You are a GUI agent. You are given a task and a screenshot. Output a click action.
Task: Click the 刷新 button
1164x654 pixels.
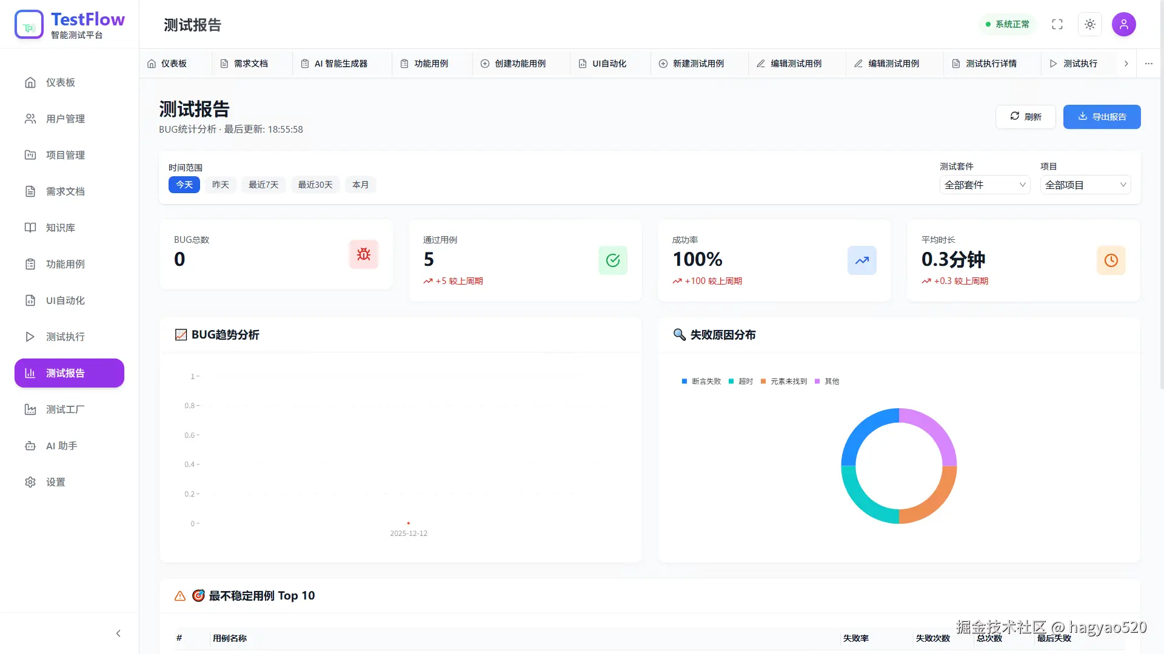(x=1025, y=116)
